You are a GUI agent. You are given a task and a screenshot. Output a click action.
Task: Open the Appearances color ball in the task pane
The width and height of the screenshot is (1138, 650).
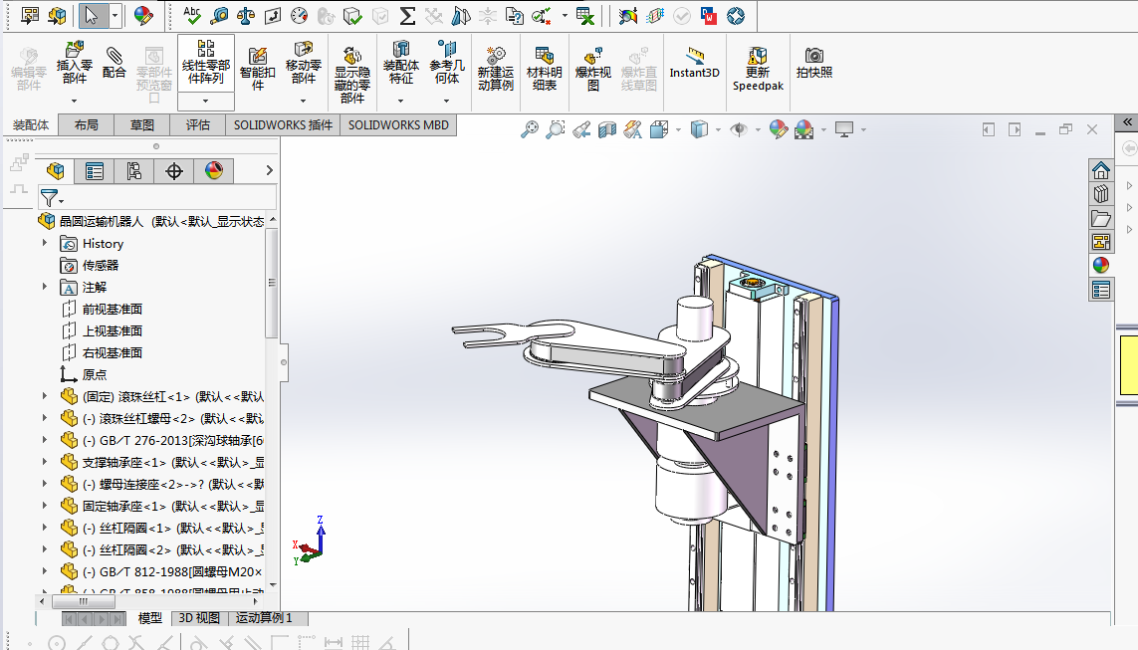(1101, 266)
